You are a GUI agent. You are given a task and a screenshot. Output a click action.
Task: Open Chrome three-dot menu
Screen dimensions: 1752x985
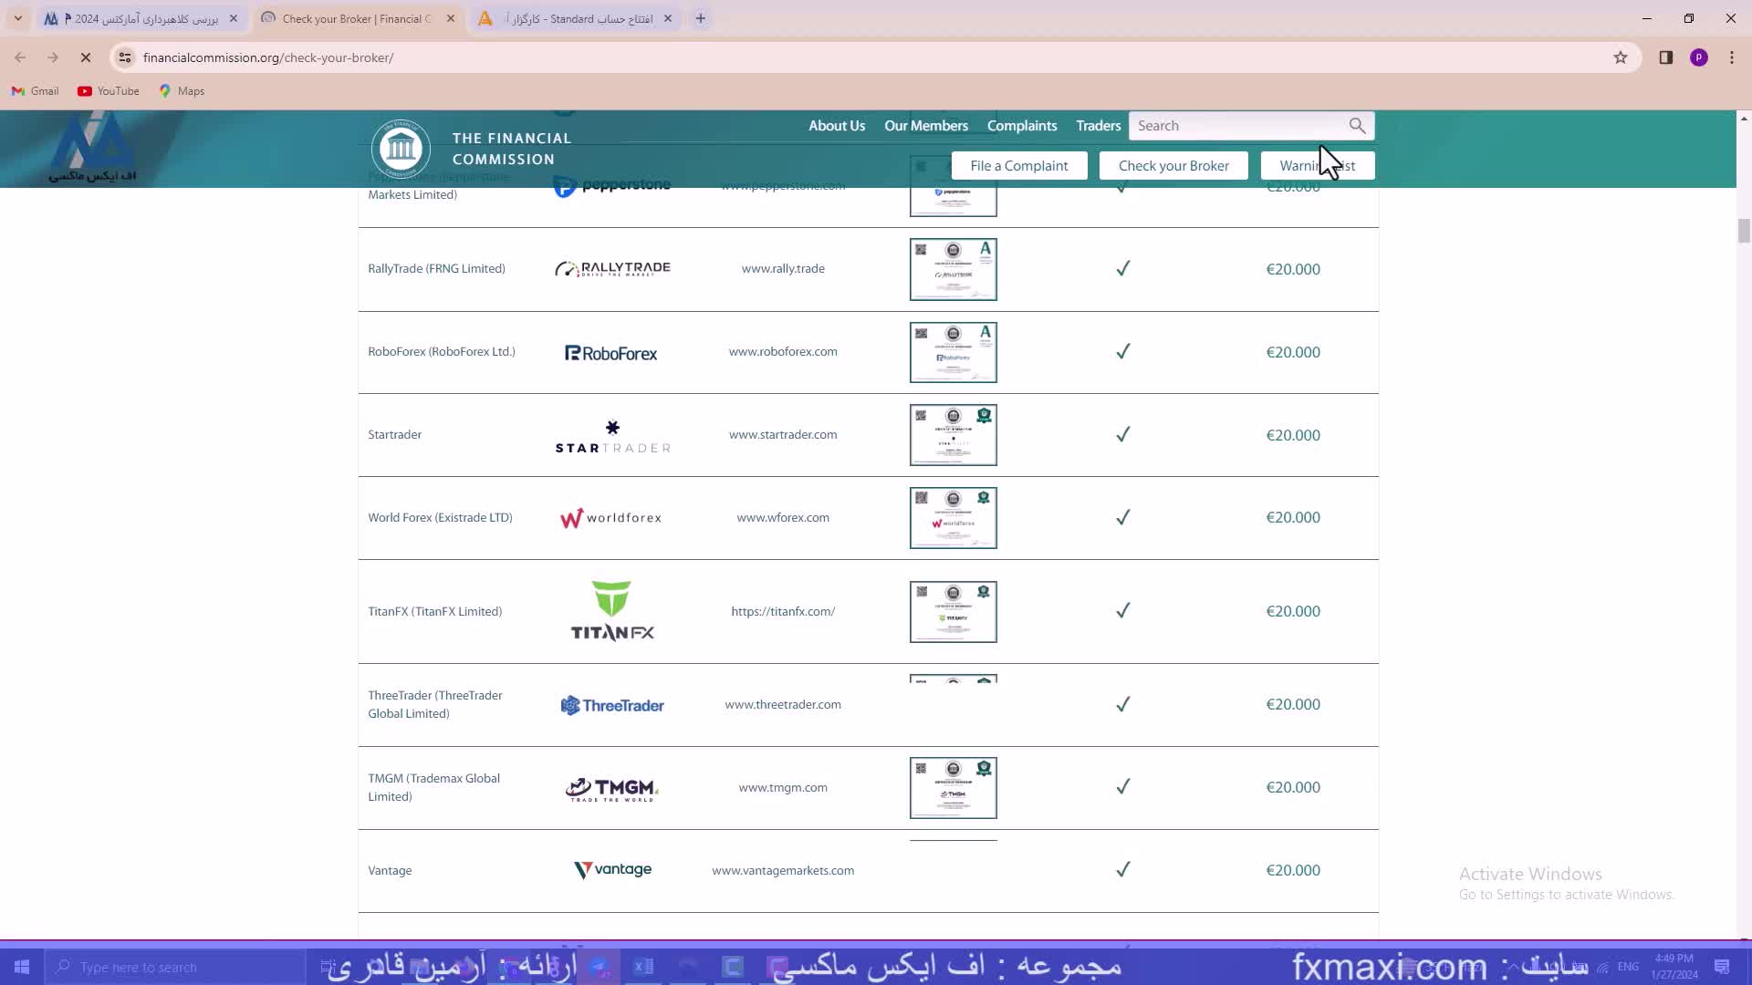[1732, 57]
